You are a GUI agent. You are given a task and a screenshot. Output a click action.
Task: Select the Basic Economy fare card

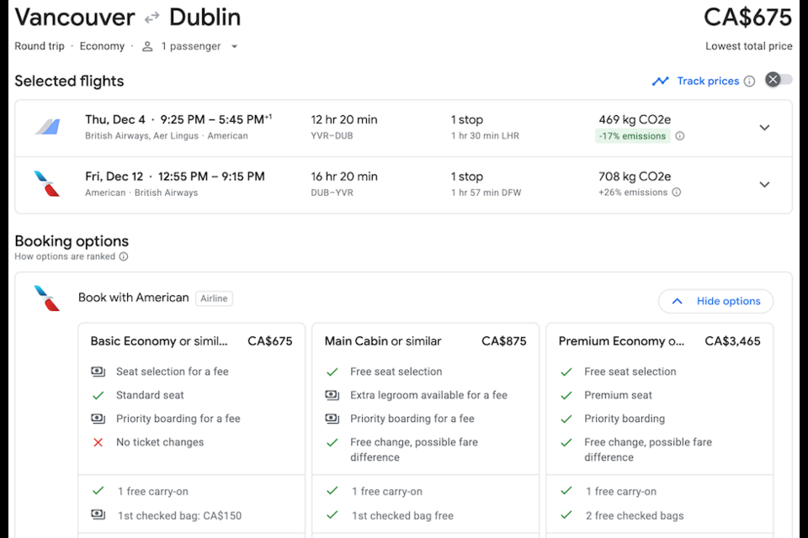pos(191,341)
